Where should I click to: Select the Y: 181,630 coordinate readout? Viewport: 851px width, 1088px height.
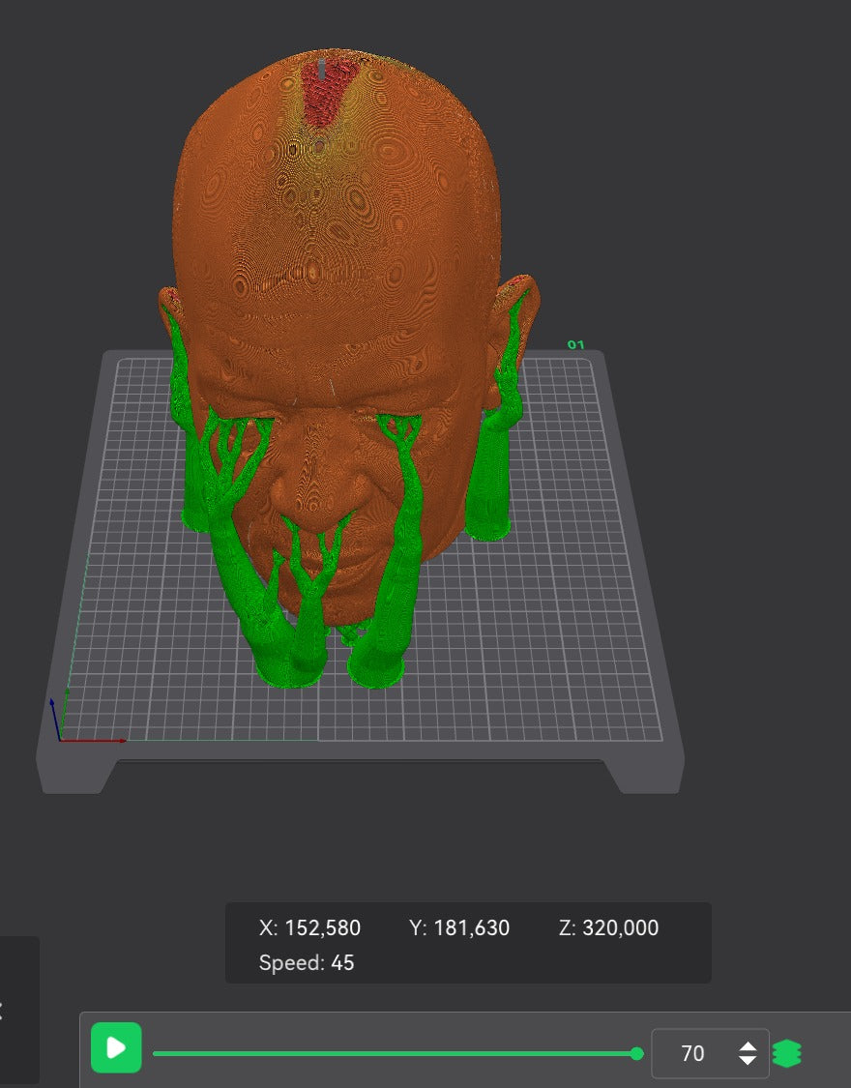459,927
